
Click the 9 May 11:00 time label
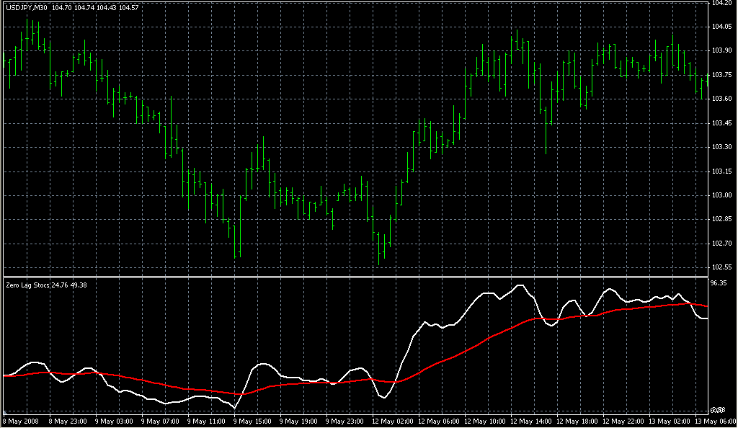[206, 422]
